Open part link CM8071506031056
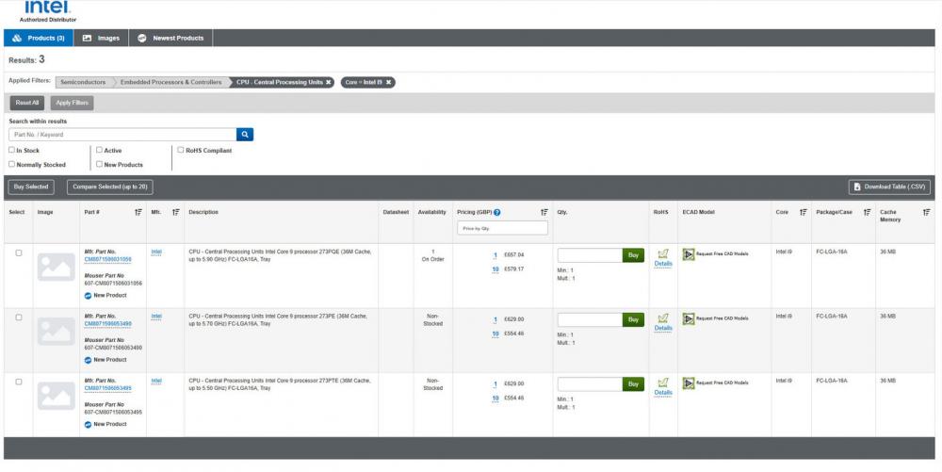This screenshot has height=472, width=942. pos(107,258)
